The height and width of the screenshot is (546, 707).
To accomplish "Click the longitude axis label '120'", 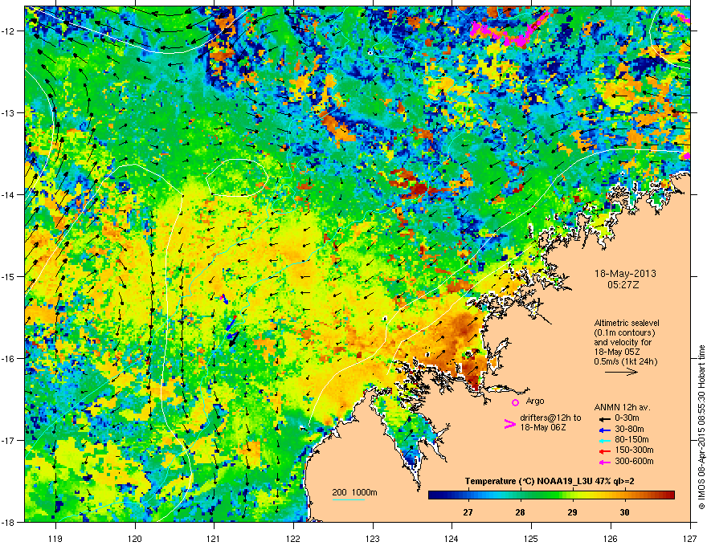I will point(135,538).
